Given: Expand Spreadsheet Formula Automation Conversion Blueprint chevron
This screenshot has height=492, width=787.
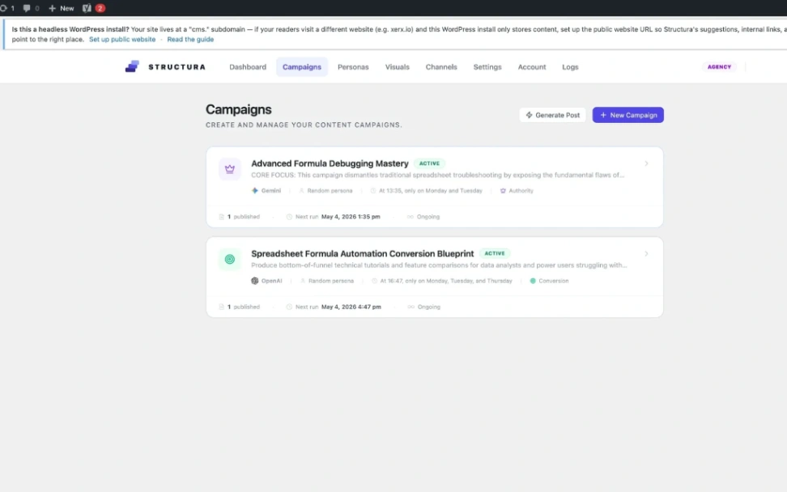Looking at the screenshot, I should click(x=646, y=254).
